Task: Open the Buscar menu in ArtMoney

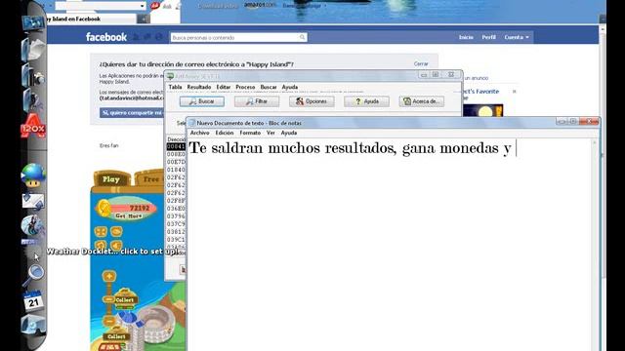Action: [269, 87]
